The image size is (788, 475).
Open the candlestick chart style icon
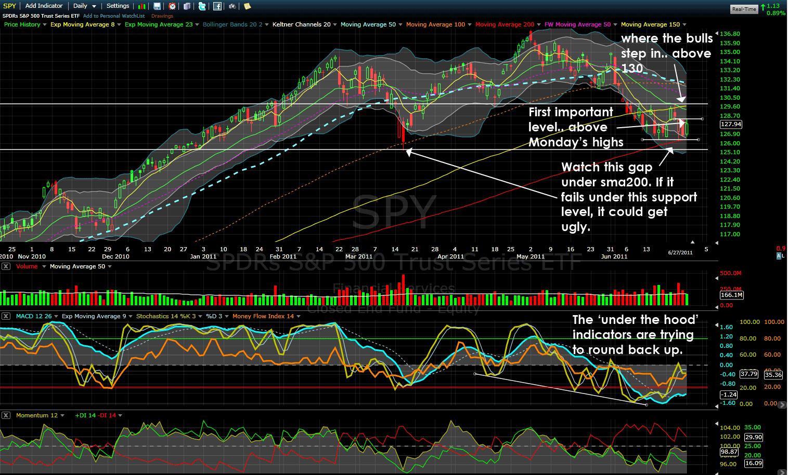[142, 6]
